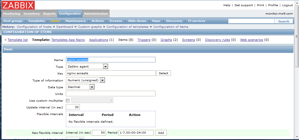Click the Key input field
This screenshot has width=299, height=140.
(x=111, y=73)
